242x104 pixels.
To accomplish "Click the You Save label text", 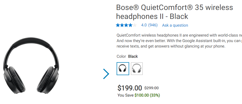I will pos(125,95).
